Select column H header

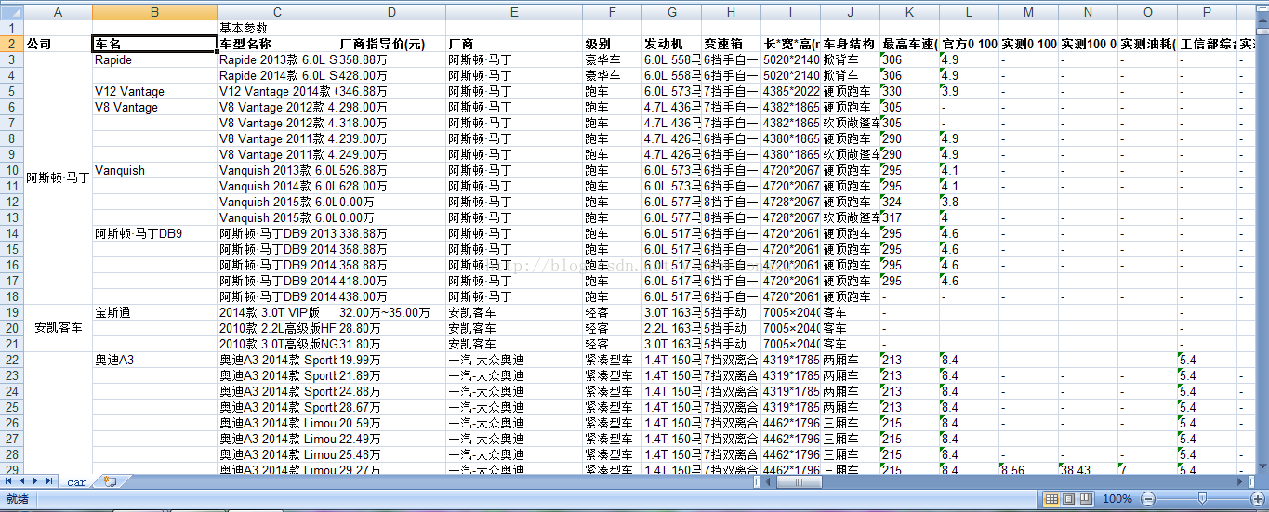(731, 12)
